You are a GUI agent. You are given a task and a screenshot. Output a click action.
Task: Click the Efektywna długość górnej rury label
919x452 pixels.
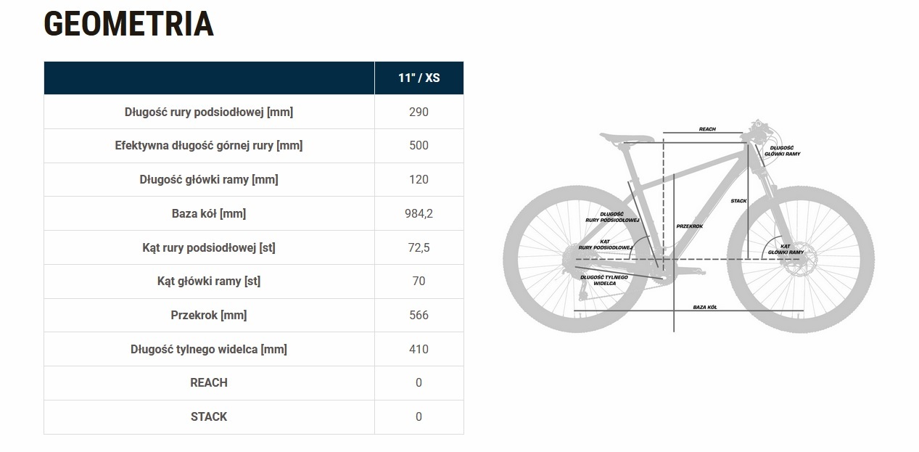209,145
